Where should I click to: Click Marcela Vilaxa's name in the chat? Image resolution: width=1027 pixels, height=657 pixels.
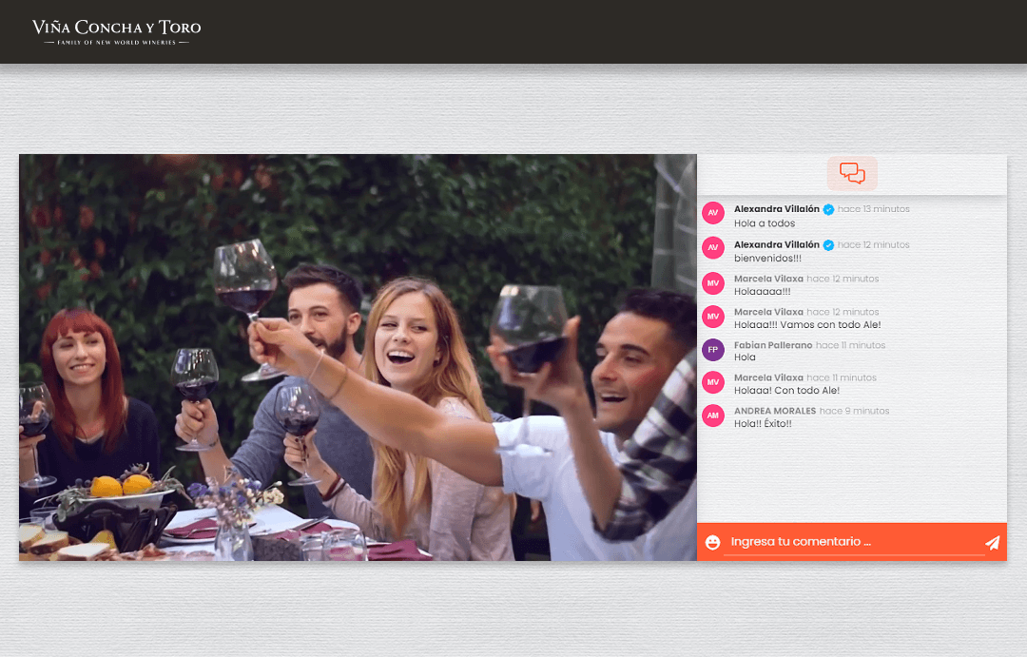click(x=769, y=279)
